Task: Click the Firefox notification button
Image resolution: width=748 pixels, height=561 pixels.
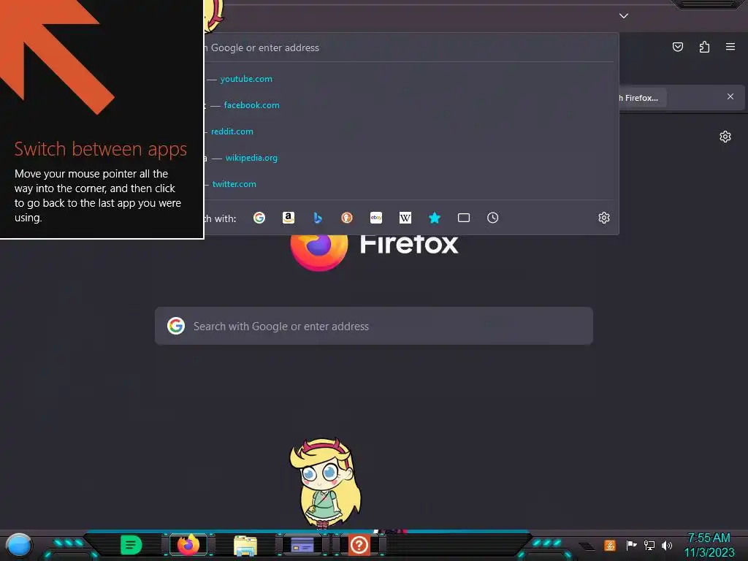Action: click(x=641, y=98)
